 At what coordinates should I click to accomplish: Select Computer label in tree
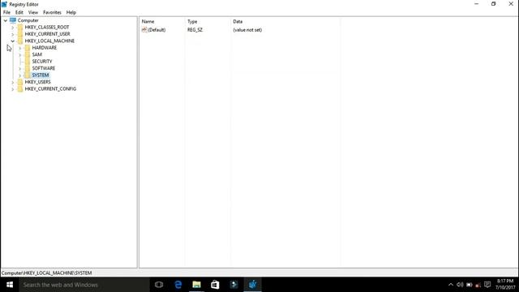28,20
